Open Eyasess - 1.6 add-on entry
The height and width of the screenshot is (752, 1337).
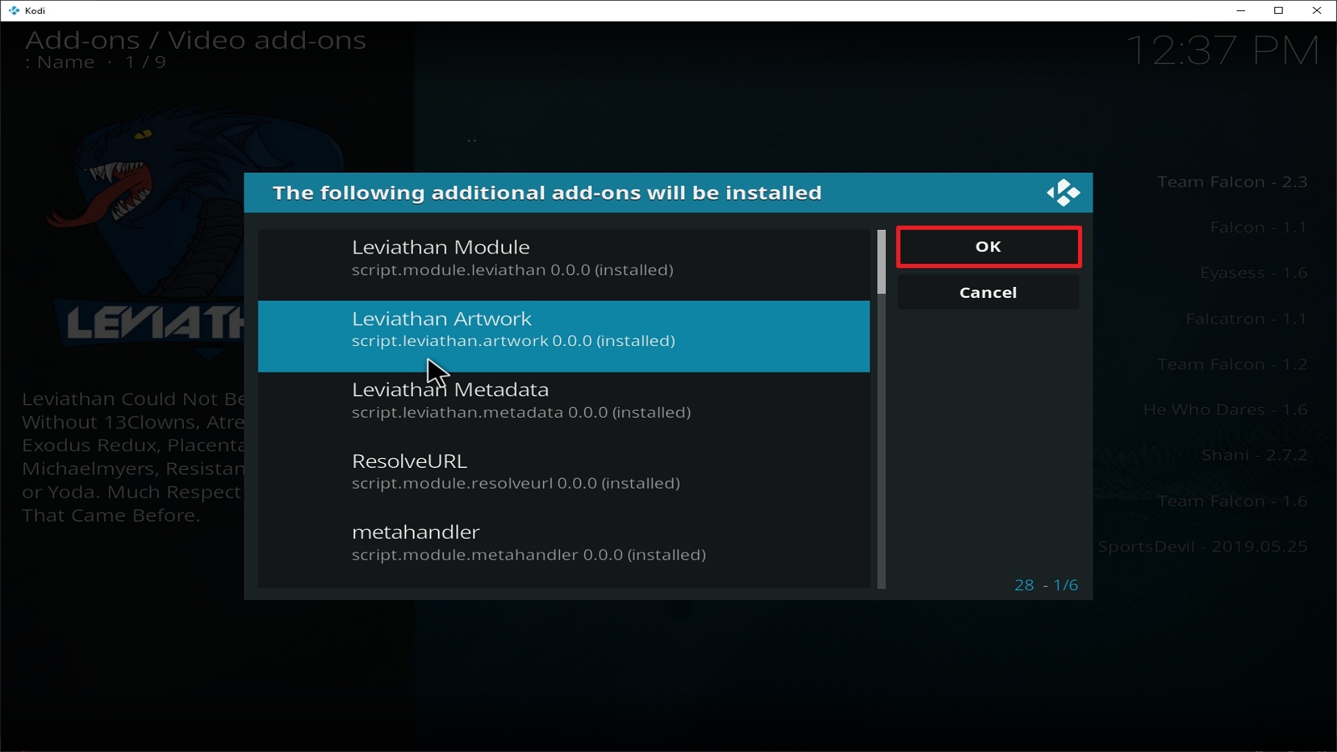(1253, 273)
